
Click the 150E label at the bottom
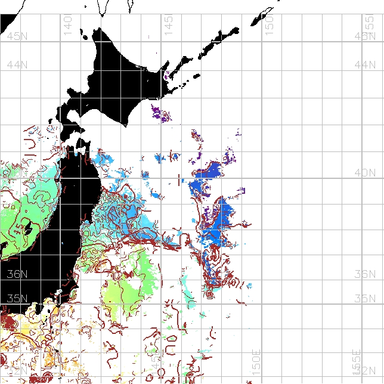[256, 361]
